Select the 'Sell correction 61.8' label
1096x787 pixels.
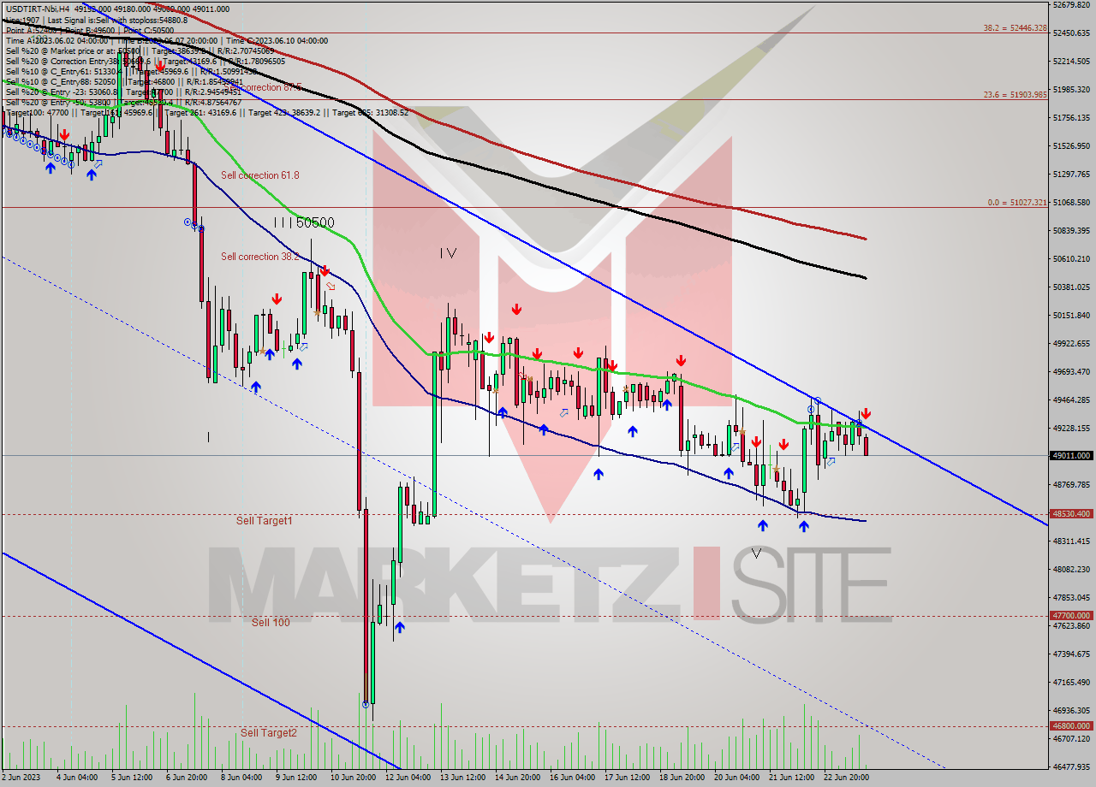tap(260, 175)
